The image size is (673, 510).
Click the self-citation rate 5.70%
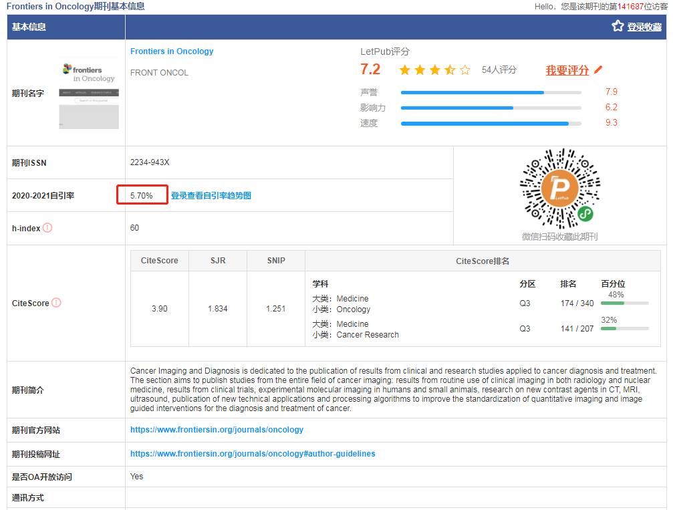tap(141, 196)
